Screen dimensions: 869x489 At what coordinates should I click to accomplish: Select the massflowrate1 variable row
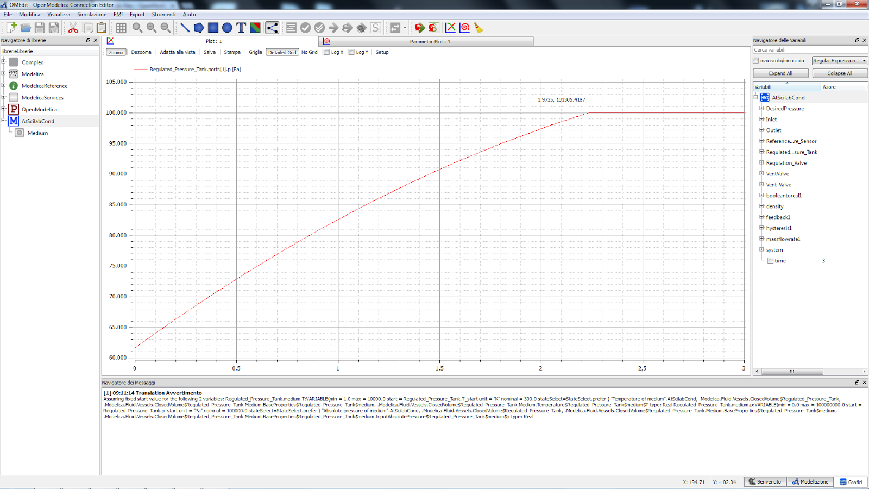click(783, 239)
